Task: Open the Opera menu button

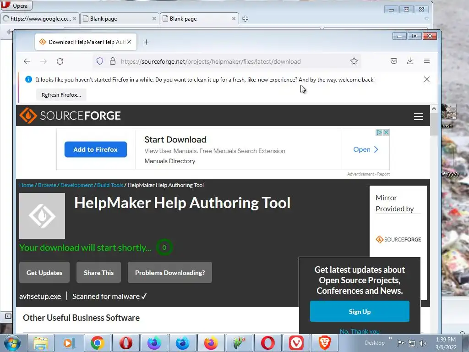Action: [x=16, y=5]
